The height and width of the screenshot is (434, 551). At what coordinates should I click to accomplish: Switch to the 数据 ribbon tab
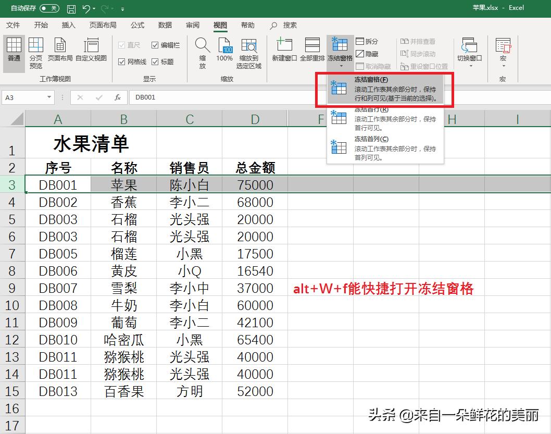click(165, 25)
